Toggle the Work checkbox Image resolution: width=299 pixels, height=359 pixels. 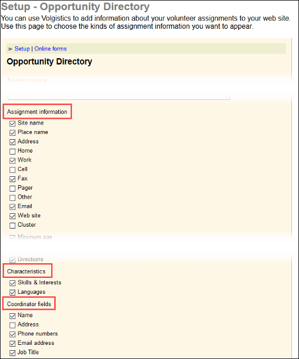pos(12,161)
